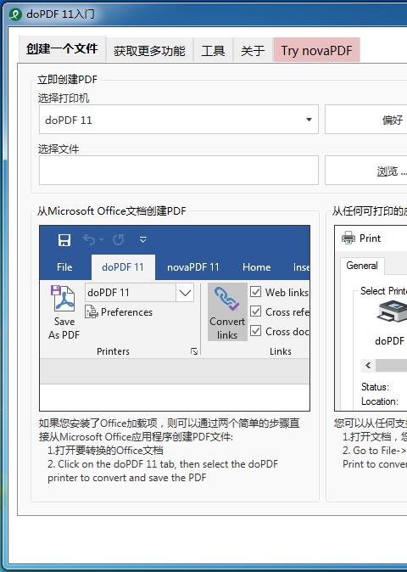Click the 选择打印机 label
The width and height of the screenshot is (407, 572).
coord(64,98)
